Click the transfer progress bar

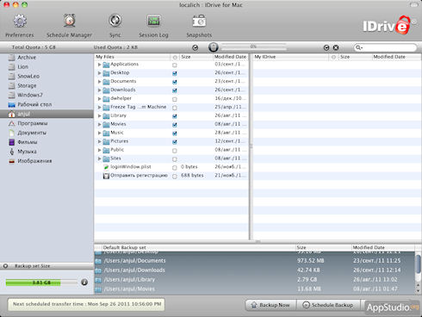(254, 47)
